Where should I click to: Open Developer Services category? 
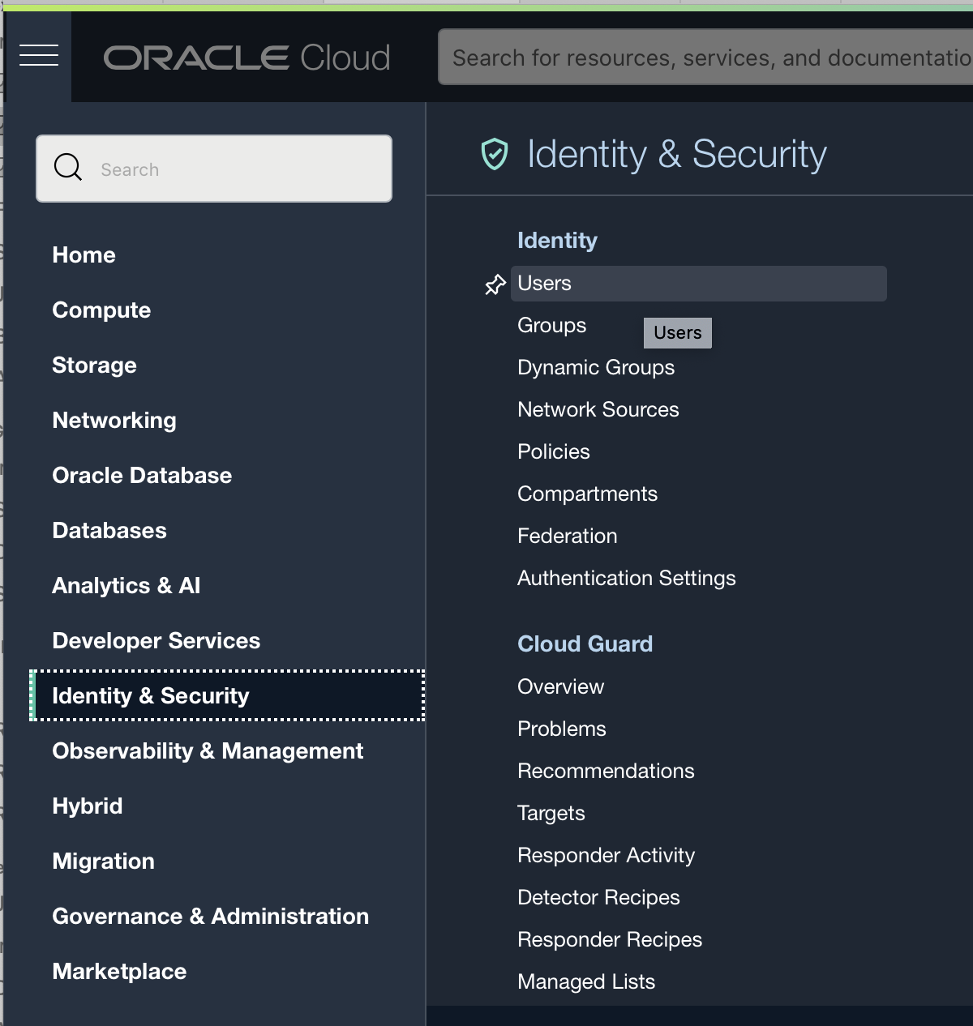(x=156, y=640)
